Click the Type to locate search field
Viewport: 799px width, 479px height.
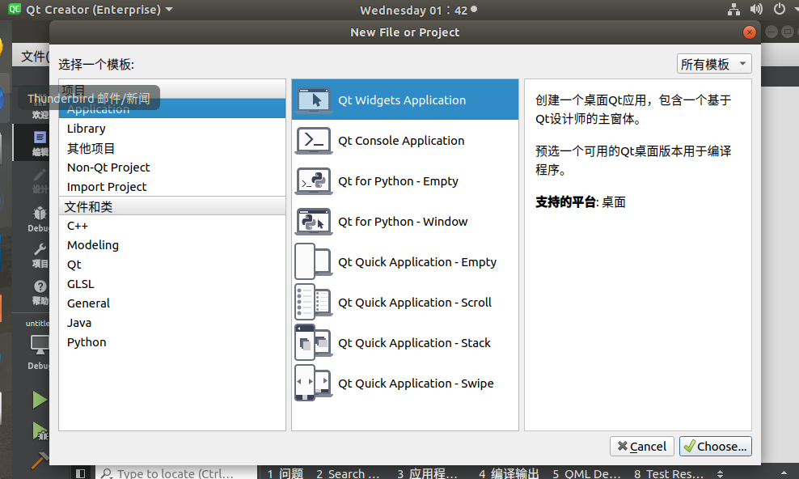tap(175, 473)
